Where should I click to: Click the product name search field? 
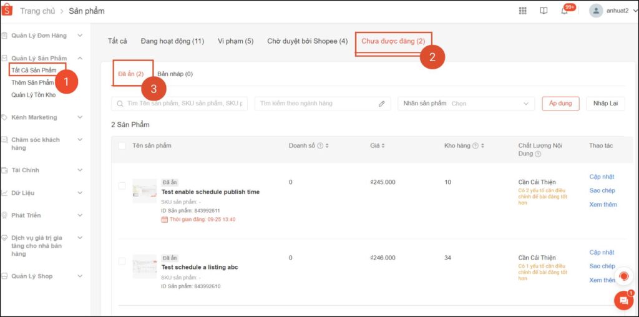tap(185, 104)
